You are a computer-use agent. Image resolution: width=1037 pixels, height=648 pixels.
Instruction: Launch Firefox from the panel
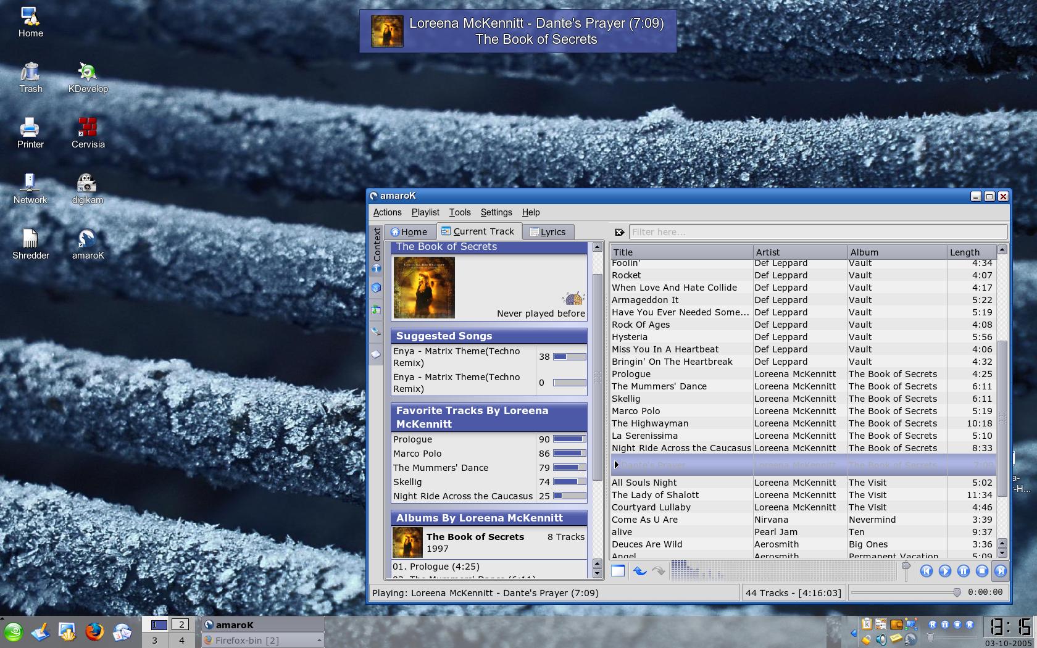[x=94, y=632]
